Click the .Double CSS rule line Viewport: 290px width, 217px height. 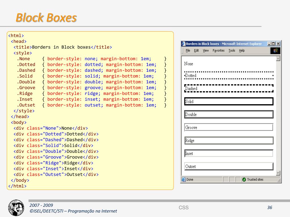92,82
